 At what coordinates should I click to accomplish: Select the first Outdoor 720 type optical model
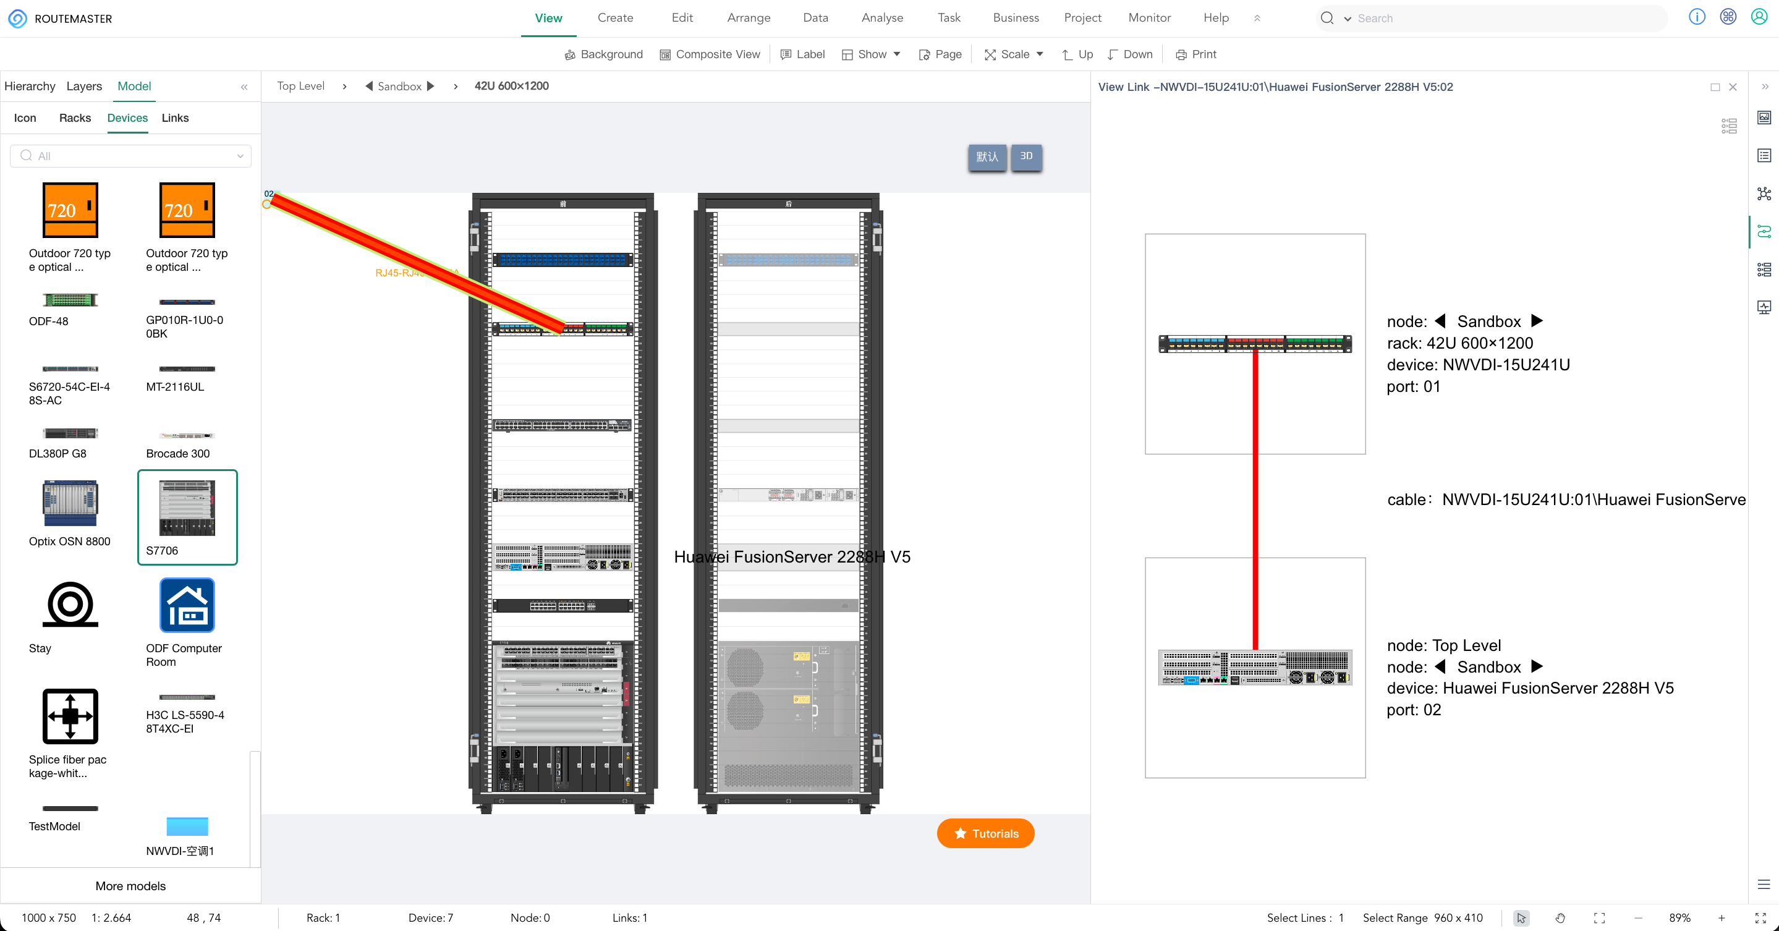[70, 227]
